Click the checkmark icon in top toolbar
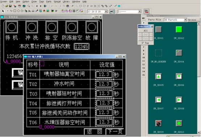 click(116, 6)
